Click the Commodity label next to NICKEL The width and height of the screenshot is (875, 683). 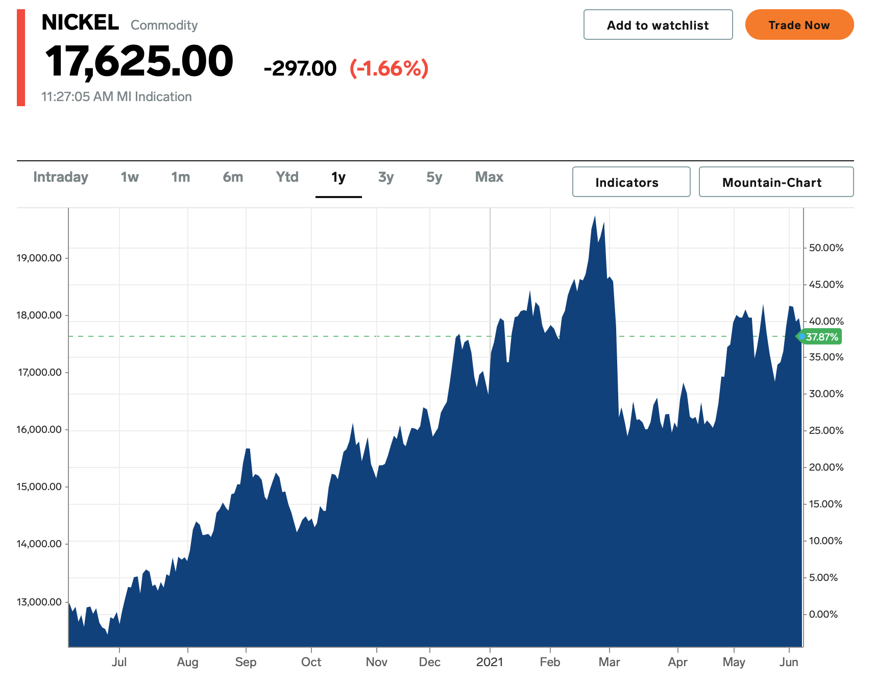tap(164, 25)
